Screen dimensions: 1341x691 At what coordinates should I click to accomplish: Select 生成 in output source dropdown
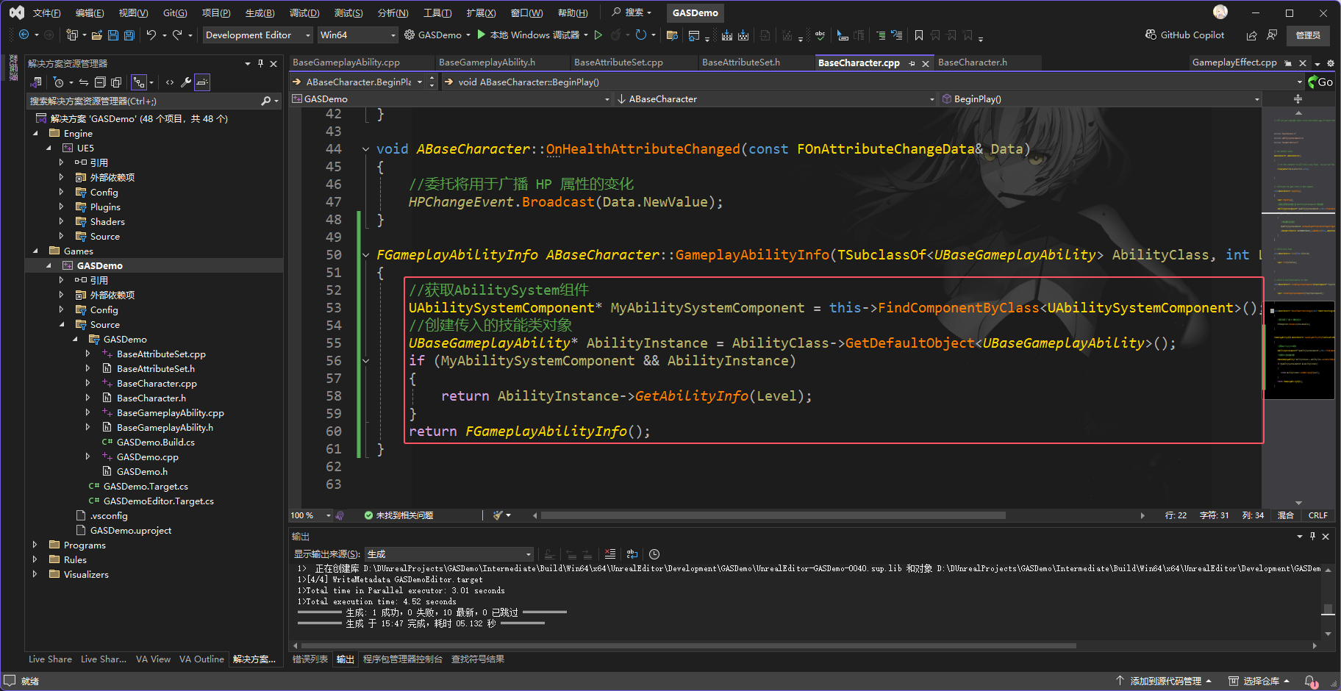tap(448, 554)
